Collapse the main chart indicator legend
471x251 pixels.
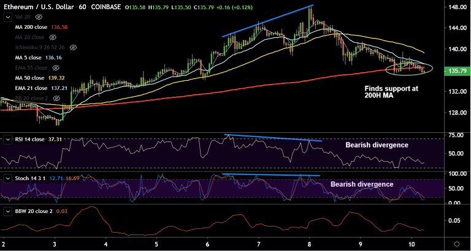pos(8,17)
